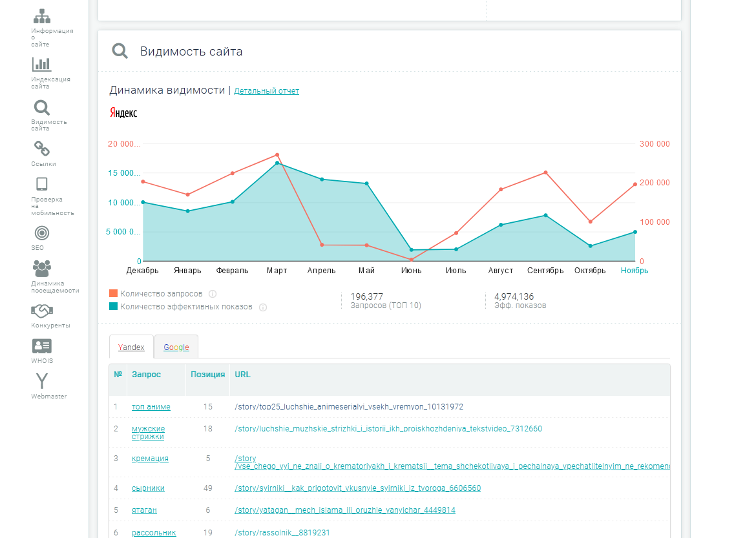Open the SEO target icon

click(41, 233)
